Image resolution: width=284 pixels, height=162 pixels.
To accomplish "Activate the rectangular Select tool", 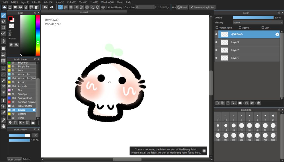I will pyautogui.click(x=3, y=69).
